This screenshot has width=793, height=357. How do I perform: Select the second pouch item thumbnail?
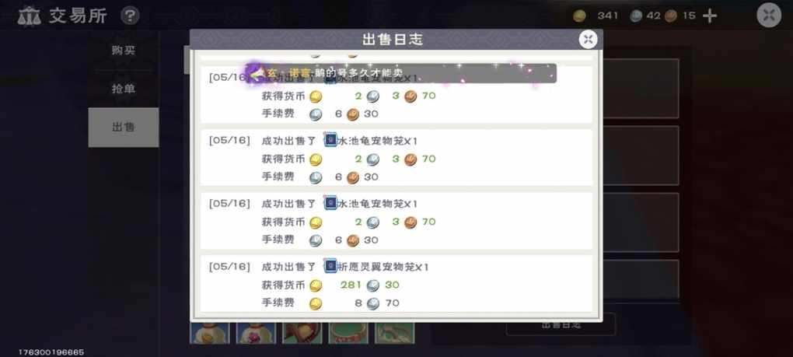click(256, 333)
